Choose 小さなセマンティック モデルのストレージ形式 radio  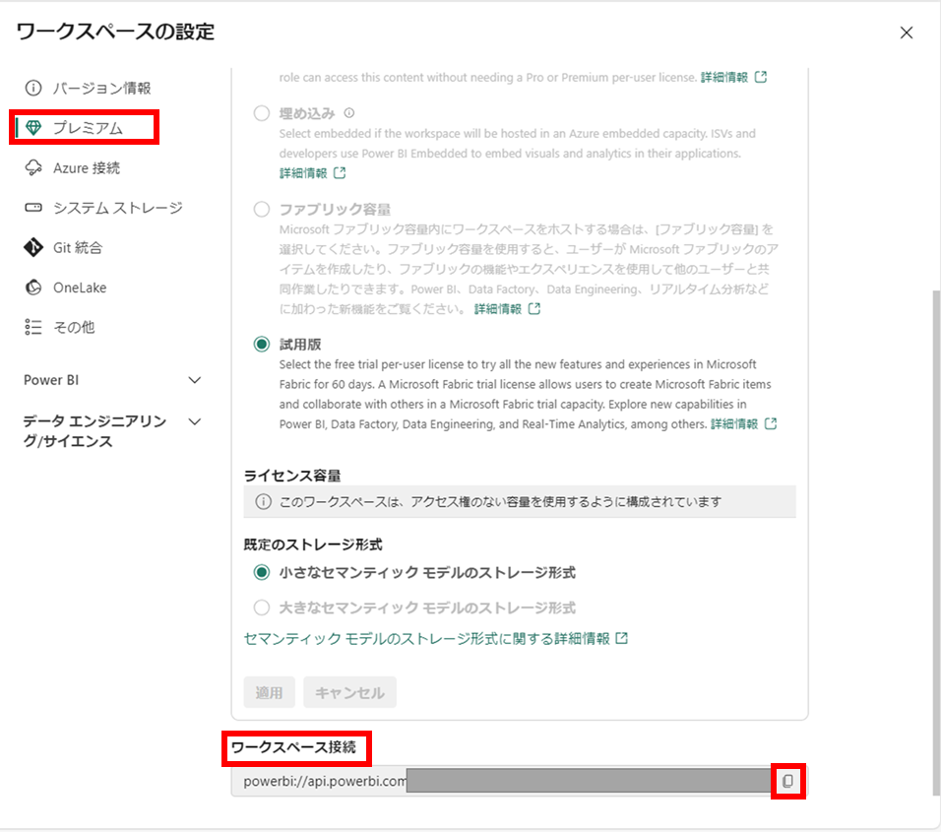point(262,573)
